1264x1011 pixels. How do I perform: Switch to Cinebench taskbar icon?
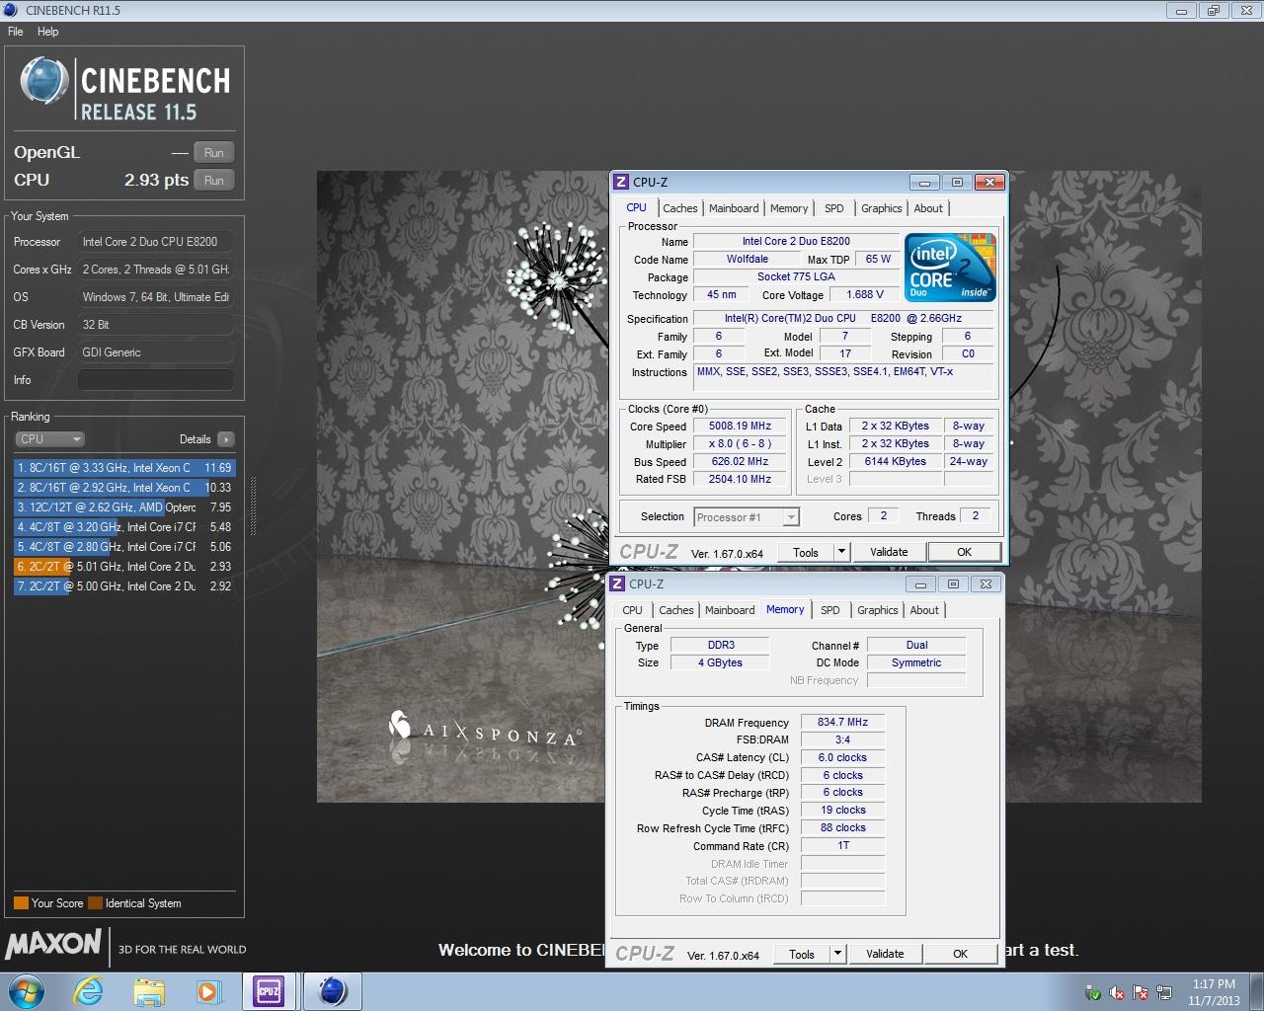pyautogui.click(x=333, y=991)
